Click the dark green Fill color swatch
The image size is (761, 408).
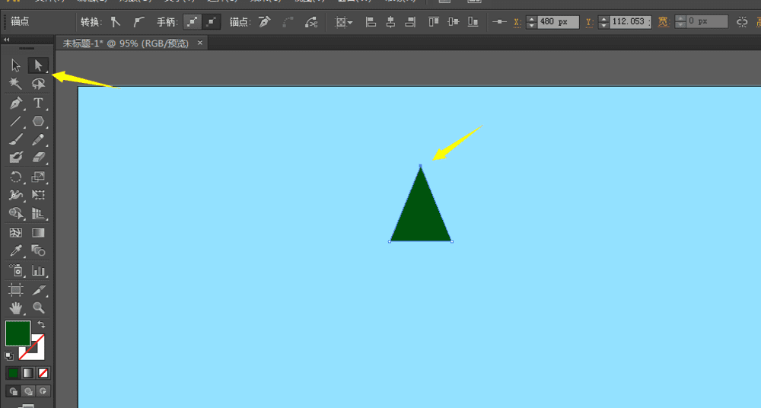[18, 333]
